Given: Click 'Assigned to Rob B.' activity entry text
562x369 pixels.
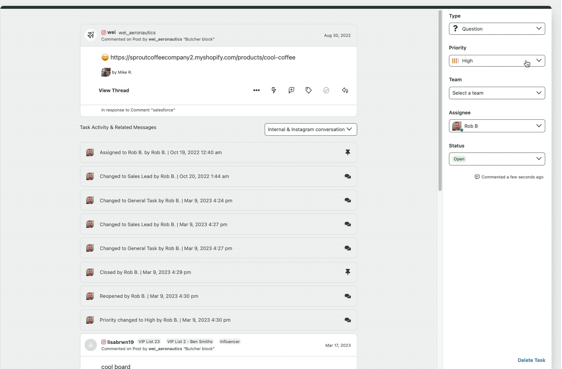Looking at the screenshot, I should click(161, 152).
